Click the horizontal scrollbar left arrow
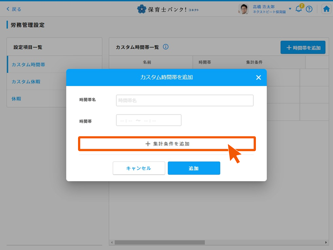 [x=112, y=242]
